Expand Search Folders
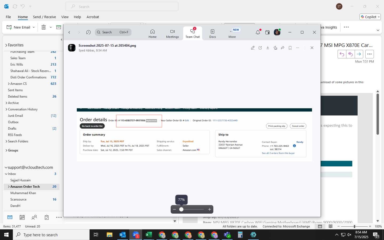384x240 pixels. [x=6, y=141]
